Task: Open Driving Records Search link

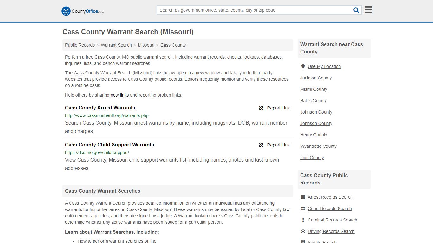Action: [331, 231]
